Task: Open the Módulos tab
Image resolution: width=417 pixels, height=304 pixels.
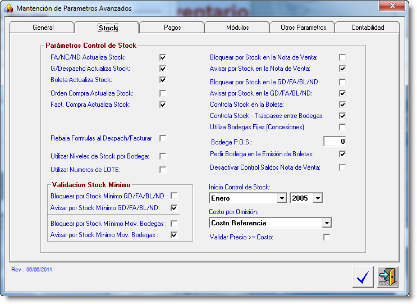Action: tap(237, 28)
